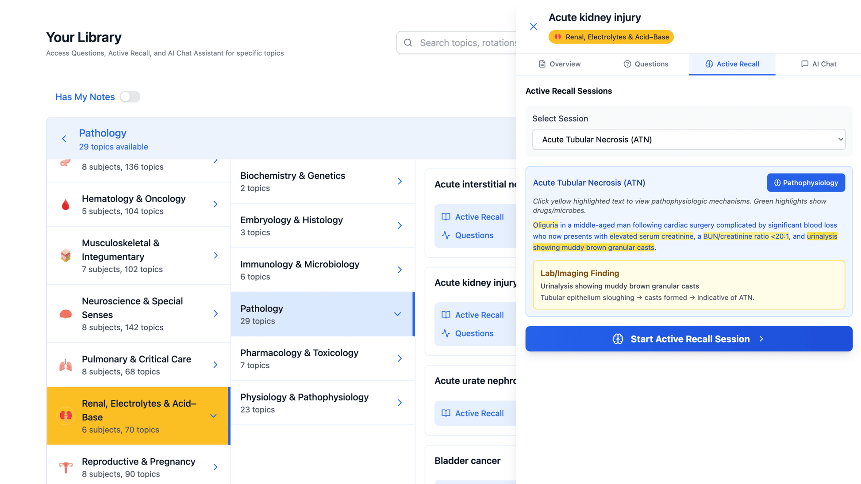
Task: Switch to the Overview tab
Action: point(559,64)
